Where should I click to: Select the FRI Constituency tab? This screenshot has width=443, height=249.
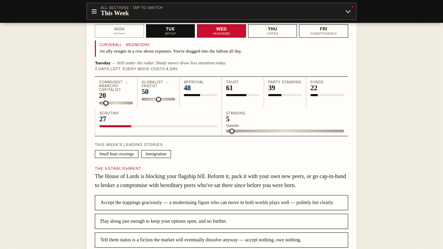click(324, 31)
